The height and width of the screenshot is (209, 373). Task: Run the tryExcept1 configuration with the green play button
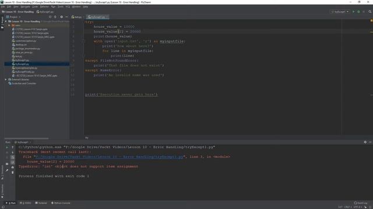pyautogui.click(x=354, y=12)
